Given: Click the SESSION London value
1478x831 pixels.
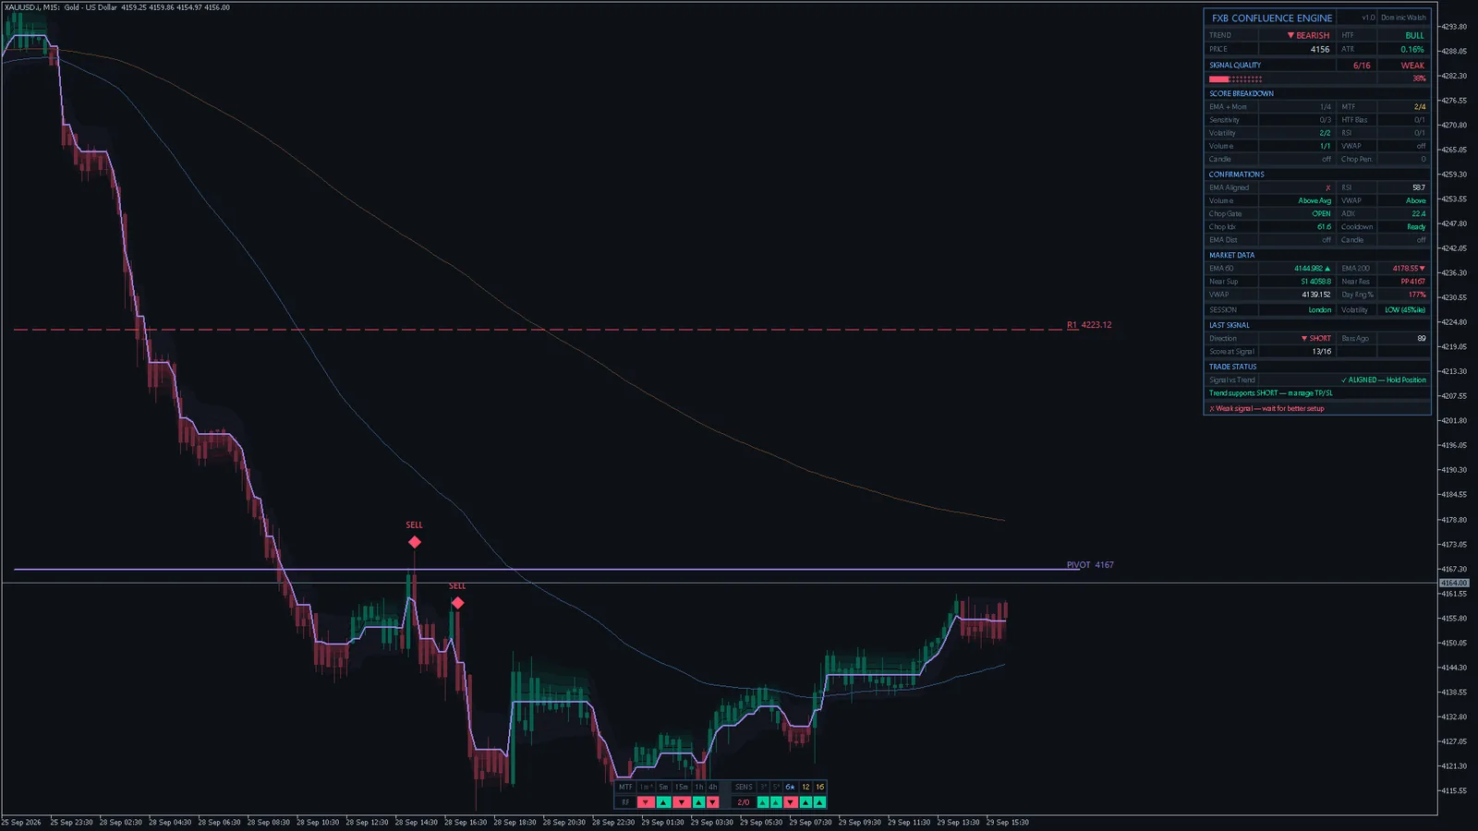Looking at the screenshot, I should click(x=1320, y=310).
